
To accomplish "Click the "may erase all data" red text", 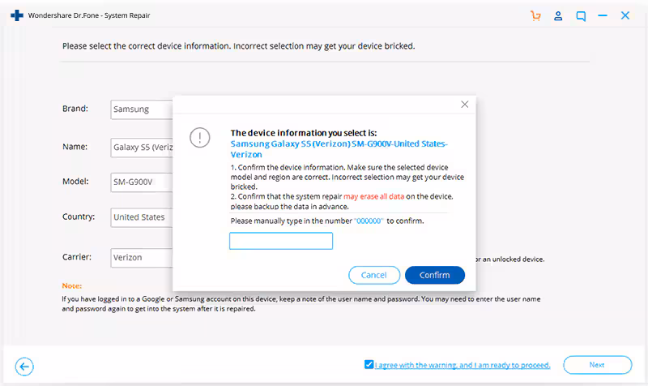I will (x=373, y=196).
